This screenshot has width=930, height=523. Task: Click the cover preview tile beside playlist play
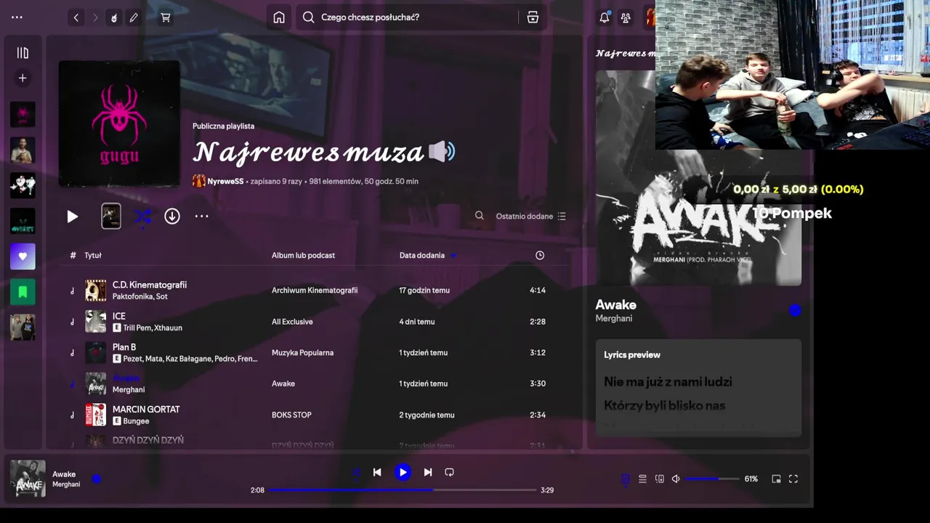tap(111, 216)
